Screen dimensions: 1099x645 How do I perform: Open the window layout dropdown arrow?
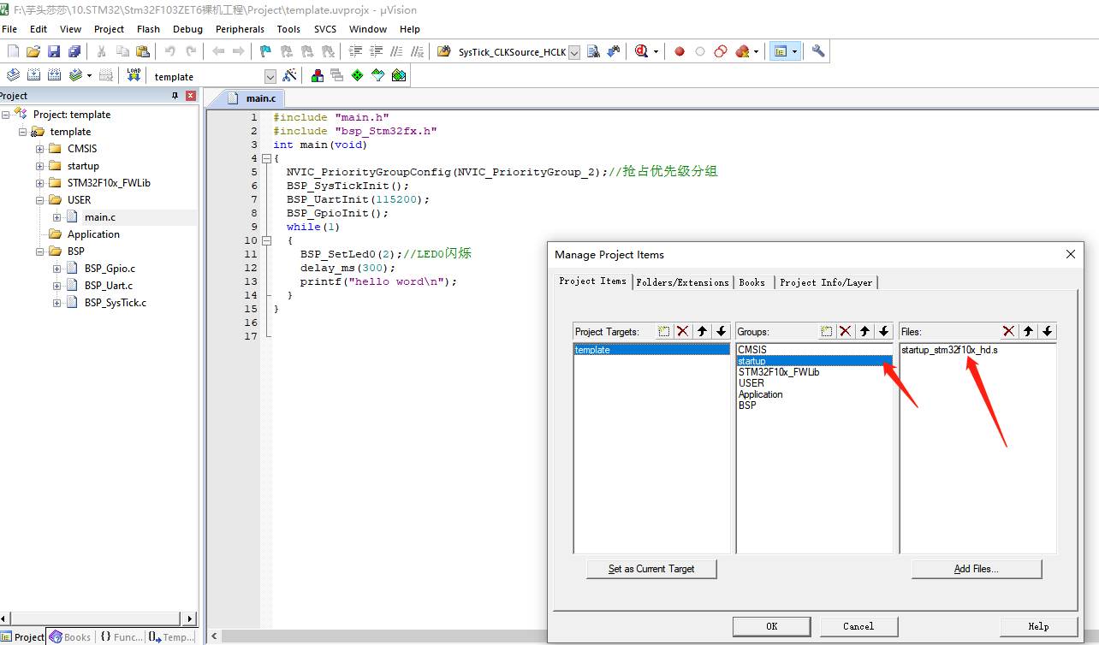click(x=795, y=51)
